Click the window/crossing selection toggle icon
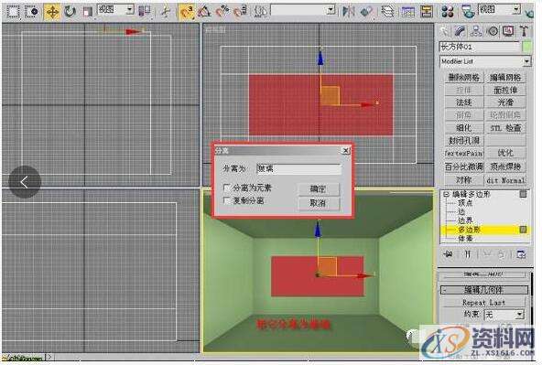The width and height of the screenshot is (542, 365). pyautogui.click(x=32, y=11)
